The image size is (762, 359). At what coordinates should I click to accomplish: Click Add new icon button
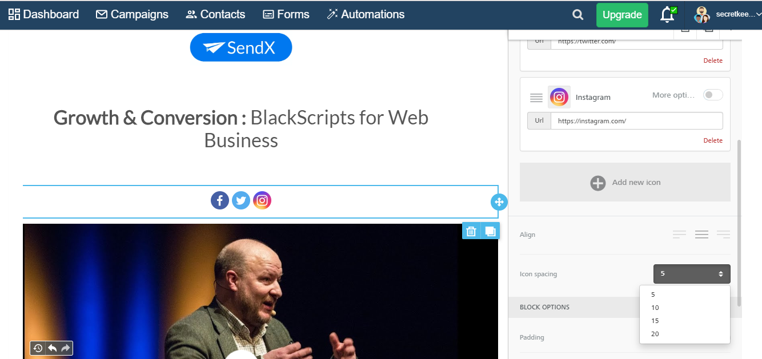point(625,183)
